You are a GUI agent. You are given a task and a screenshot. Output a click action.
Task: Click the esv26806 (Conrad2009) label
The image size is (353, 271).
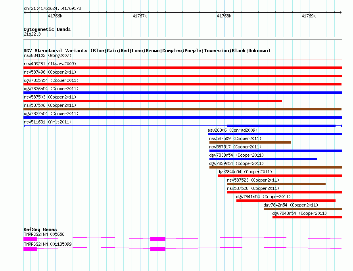[x=232, y=130]
